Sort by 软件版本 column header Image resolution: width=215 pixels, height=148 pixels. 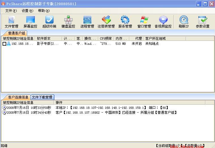(x=49, y=39)
